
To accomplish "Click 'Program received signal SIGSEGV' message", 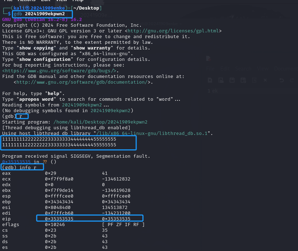I will point(76,156).
